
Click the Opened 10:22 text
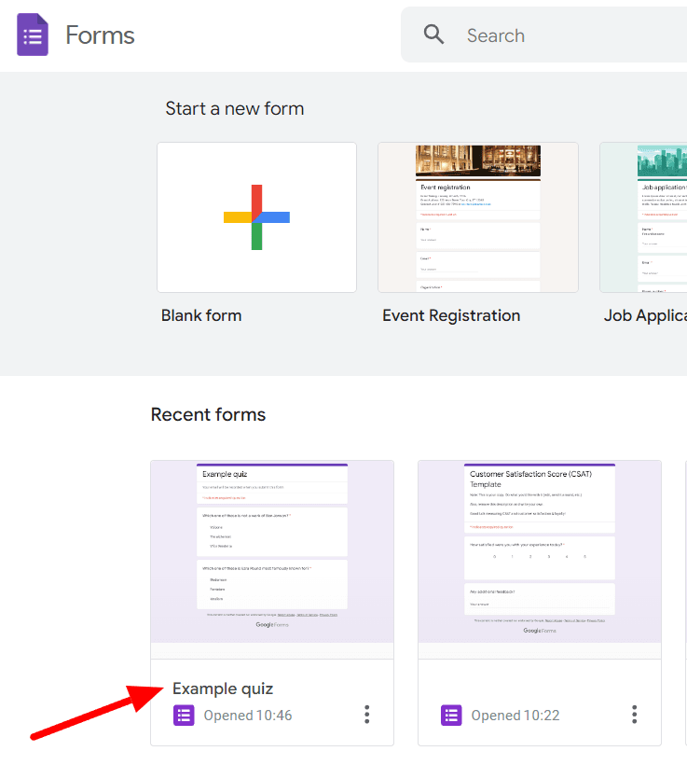[x=515, y=716]
